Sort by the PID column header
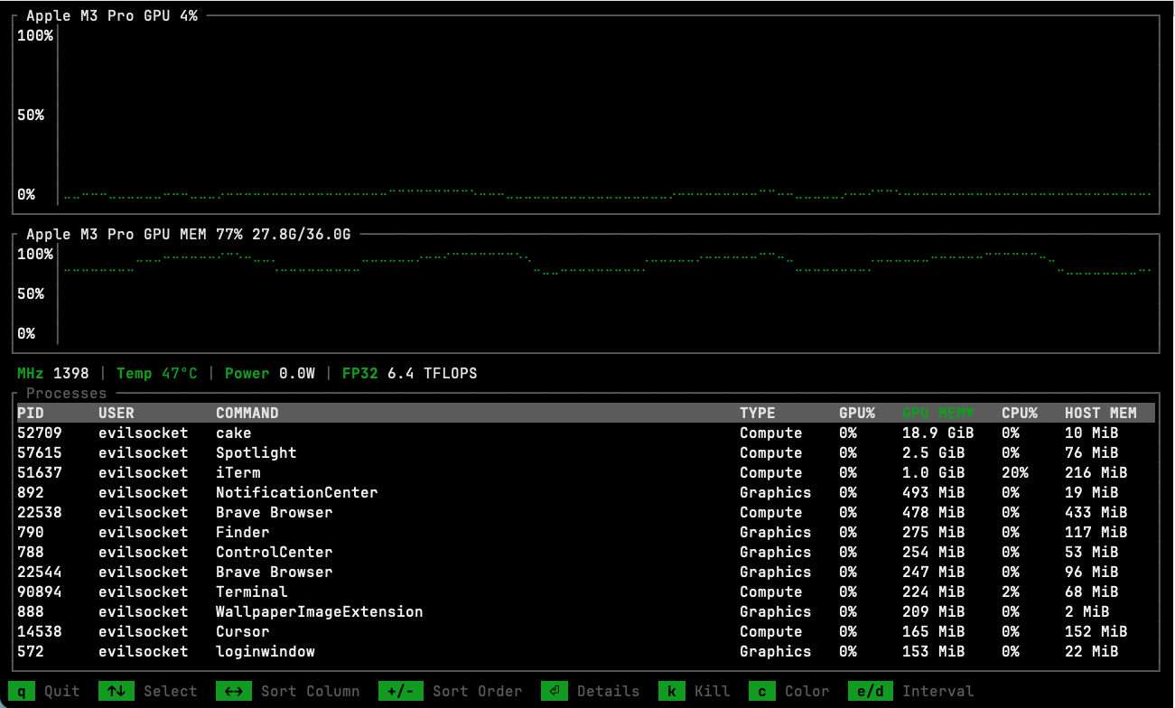The image size is (1175, 708). tap(31, 413)
